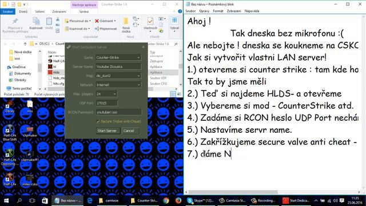Select the hltv.cfg file in Explorer list
Screen dimensions: 366x206
pos(56,84)
